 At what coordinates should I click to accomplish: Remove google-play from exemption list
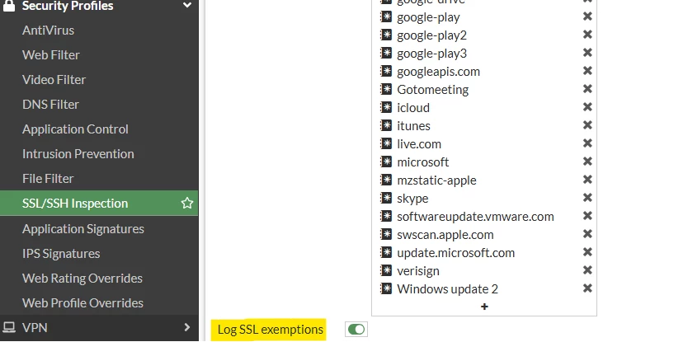click(x=587, y=16)
